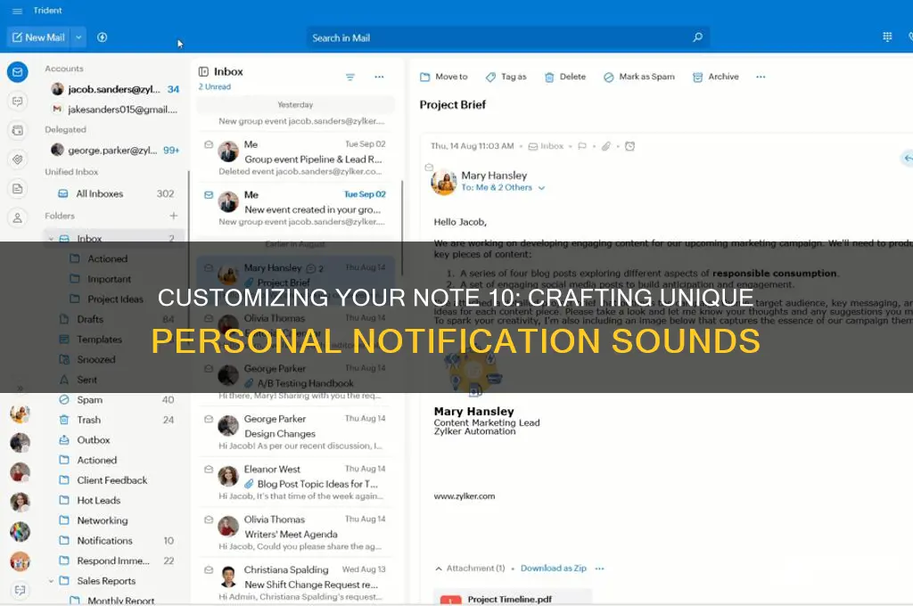Open All Inboxes unified inbox
The image size is (913, 606).
coord(115,194)
